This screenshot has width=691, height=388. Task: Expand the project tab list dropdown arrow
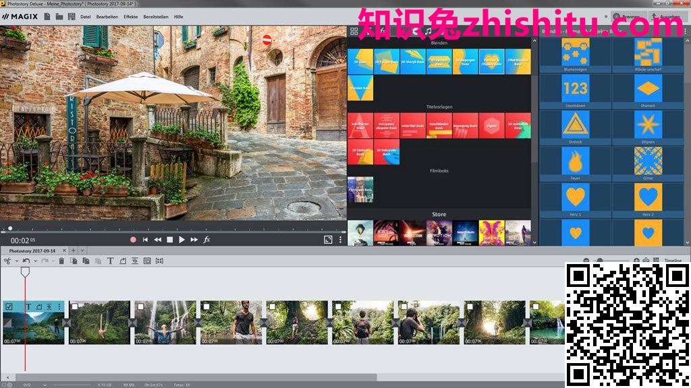[x=82, y=251]
